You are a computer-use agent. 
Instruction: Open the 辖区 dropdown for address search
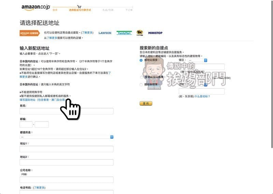pos(198,60)
